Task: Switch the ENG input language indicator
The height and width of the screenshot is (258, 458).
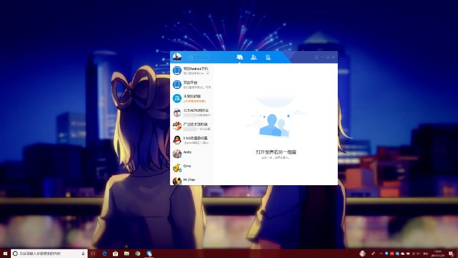Action: (x=425, y=253)
